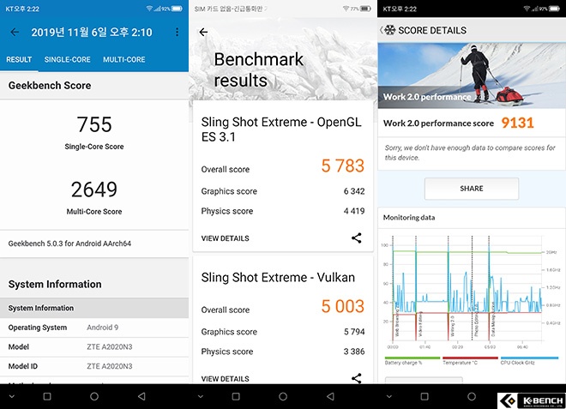Tap PCMark screen recent apps square
Image resolution: width=566 pixels, height=409 pixels.
[x=424, y=396]
